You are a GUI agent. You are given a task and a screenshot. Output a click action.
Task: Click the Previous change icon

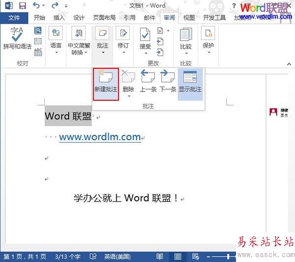(x=160, y=42)
